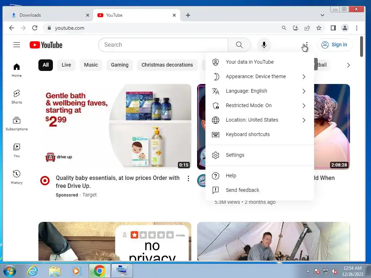
Task: Choose Send feedback menu item
Action: (x=259, y=190)
